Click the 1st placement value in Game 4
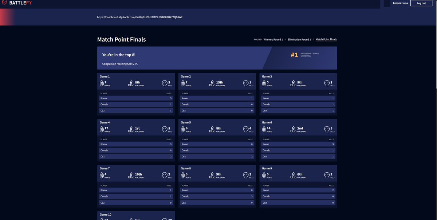 [137, 128]
